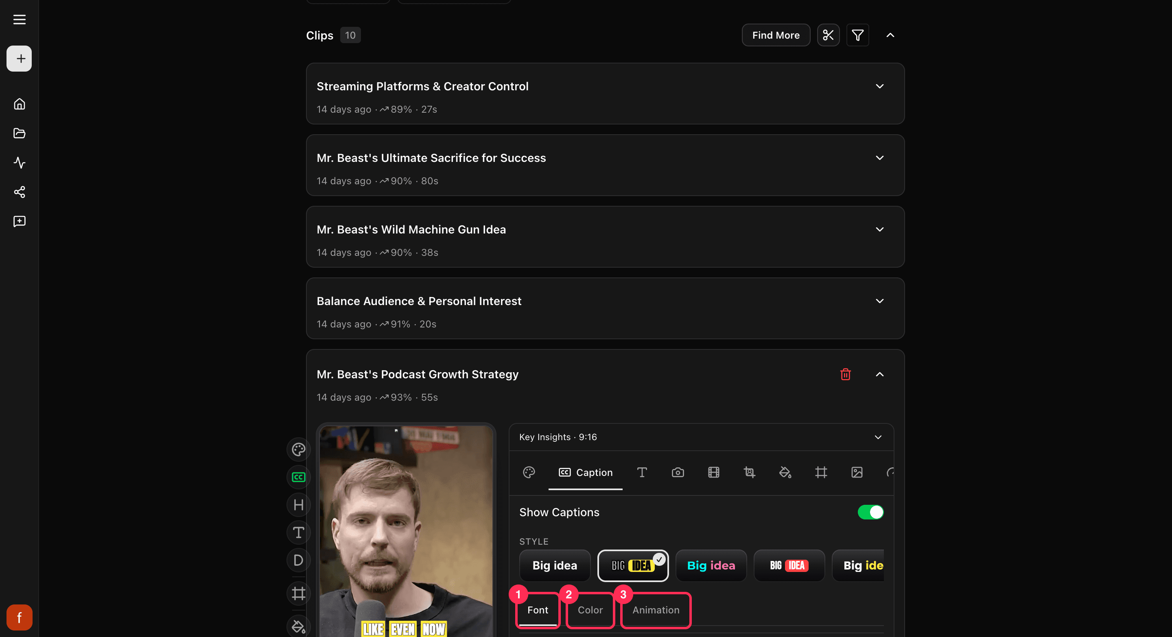This screenshot has width=1172, height=637.
Task: Open the orange 'f' profile avatar
Action: pos(19,617)
